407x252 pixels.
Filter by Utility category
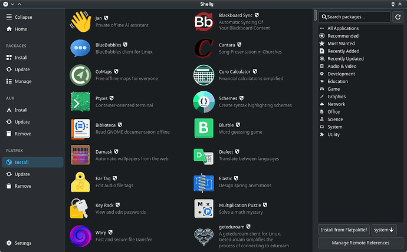pyautogui.click(x=360, y=134)
